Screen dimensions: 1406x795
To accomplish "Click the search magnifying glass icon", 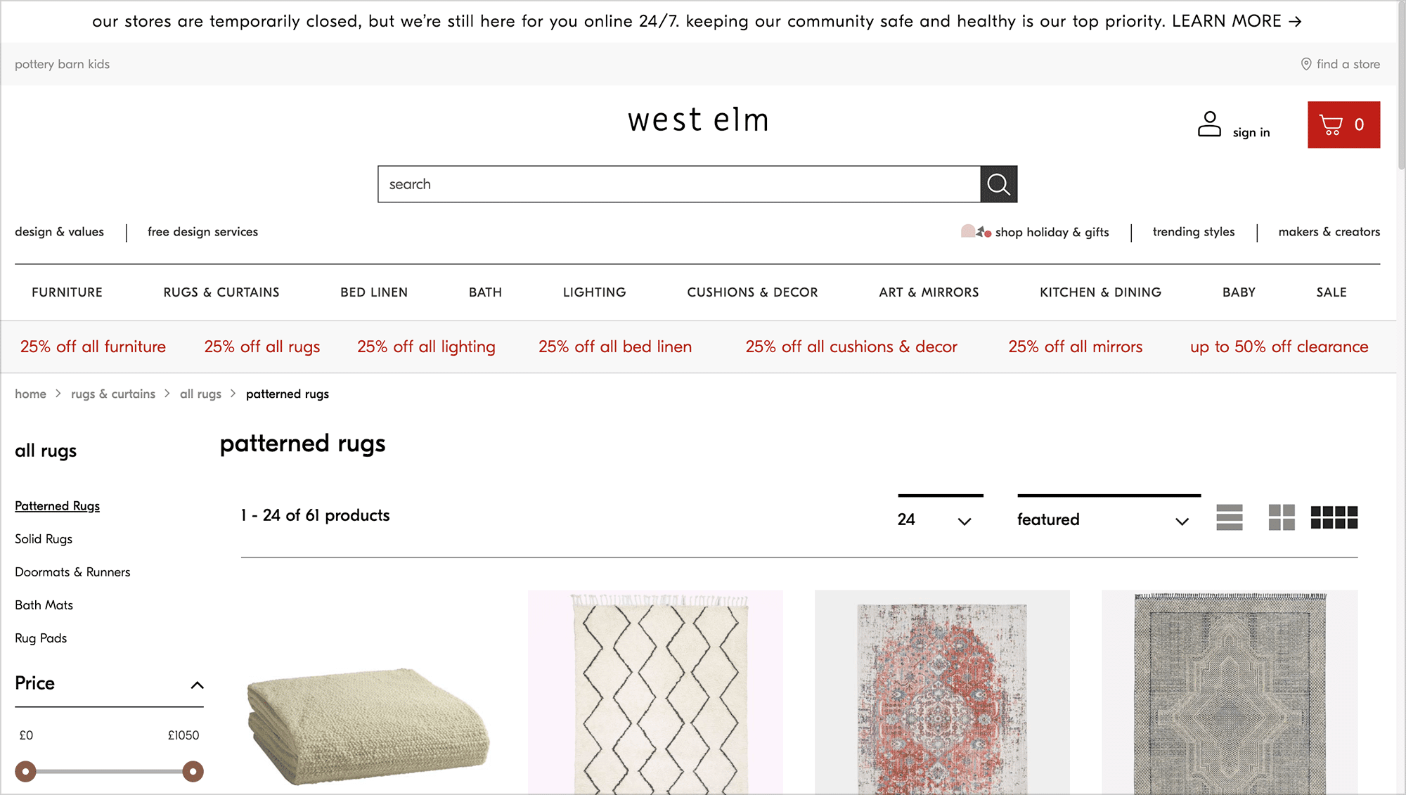I will tap(998, 183).
